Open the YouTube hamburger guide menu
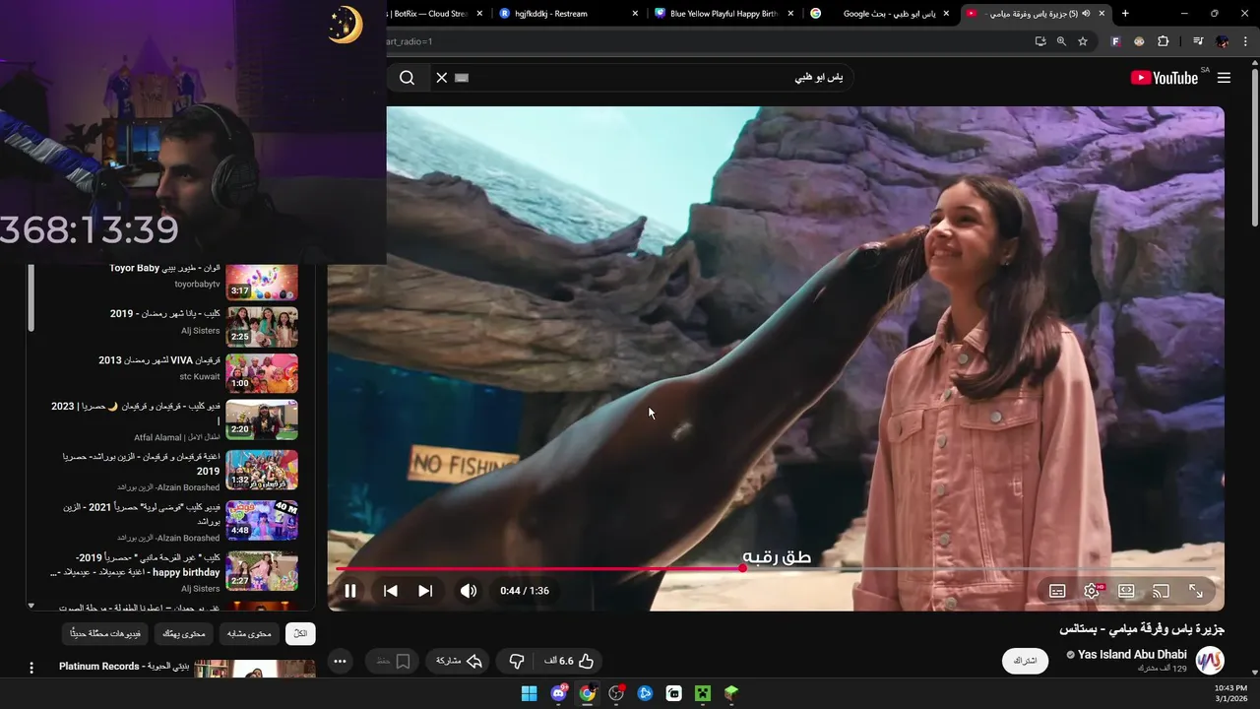Image resolution: width=1260 pixels, height=709 pixels. (1224, 78)
